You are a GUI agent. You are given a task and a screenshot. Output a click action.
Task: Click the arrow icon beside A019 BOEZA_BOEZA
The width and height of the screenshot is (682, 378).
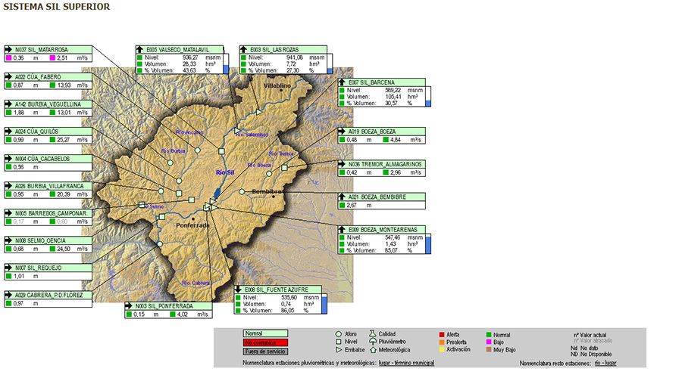point(343,131)
